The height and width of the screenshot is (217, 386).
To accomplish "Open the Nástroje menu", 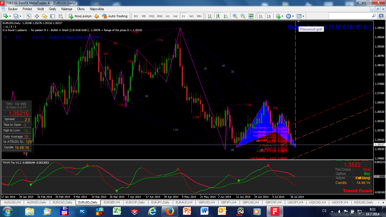I will (67, 9).
